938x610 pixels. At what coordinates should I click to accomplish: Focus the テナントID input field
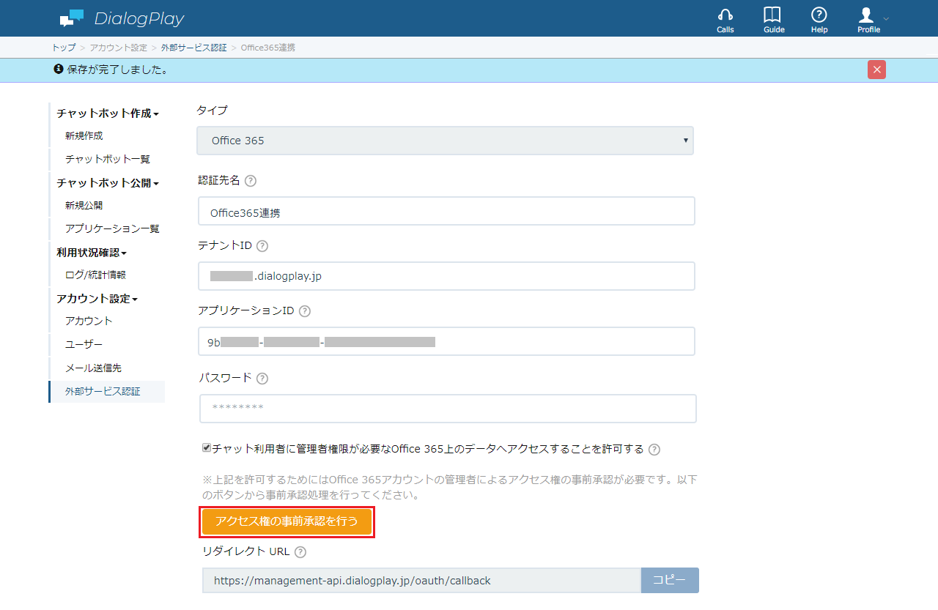446,276
